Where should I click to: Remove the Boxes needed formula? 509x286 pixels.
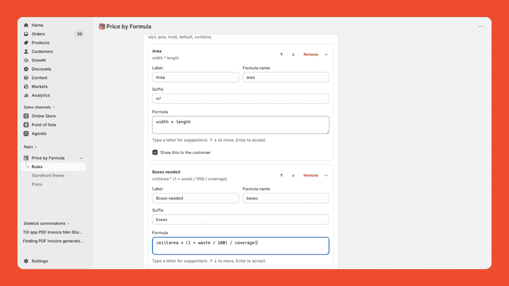[x=310, y=176]
